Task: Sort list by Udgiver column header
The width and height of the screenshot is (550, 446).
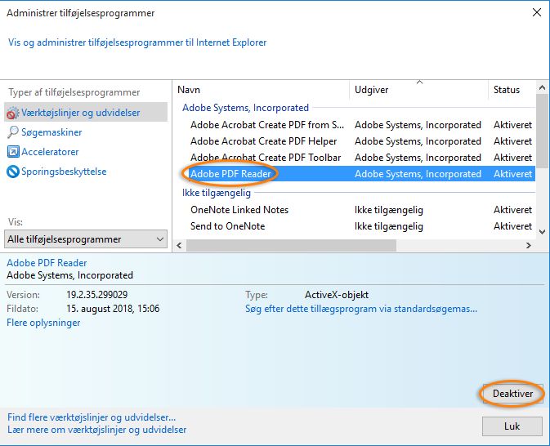Action: 418,90
